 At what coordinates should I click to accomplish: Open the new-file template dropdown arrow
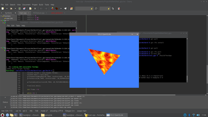tap(7, 8)
